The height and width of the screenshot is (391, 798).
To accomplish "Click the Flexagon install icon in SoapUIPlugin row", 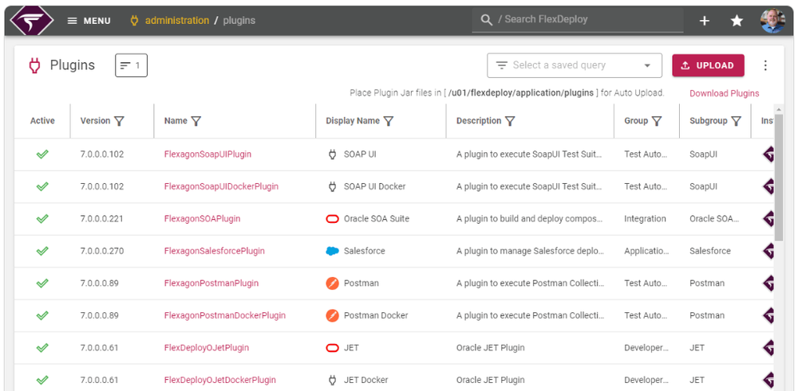I will click(x=768, y=154).
